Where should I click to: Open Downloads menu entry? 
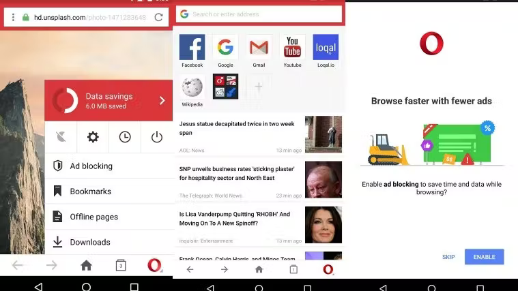pyautogui.click(x=109, y=242)
